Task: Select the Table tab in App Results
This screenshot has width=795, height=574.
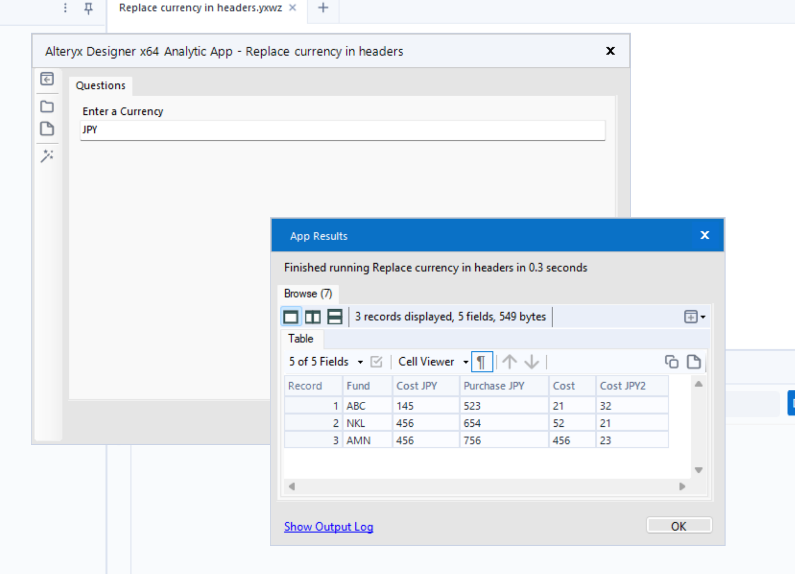Action: tap(301, 339)
